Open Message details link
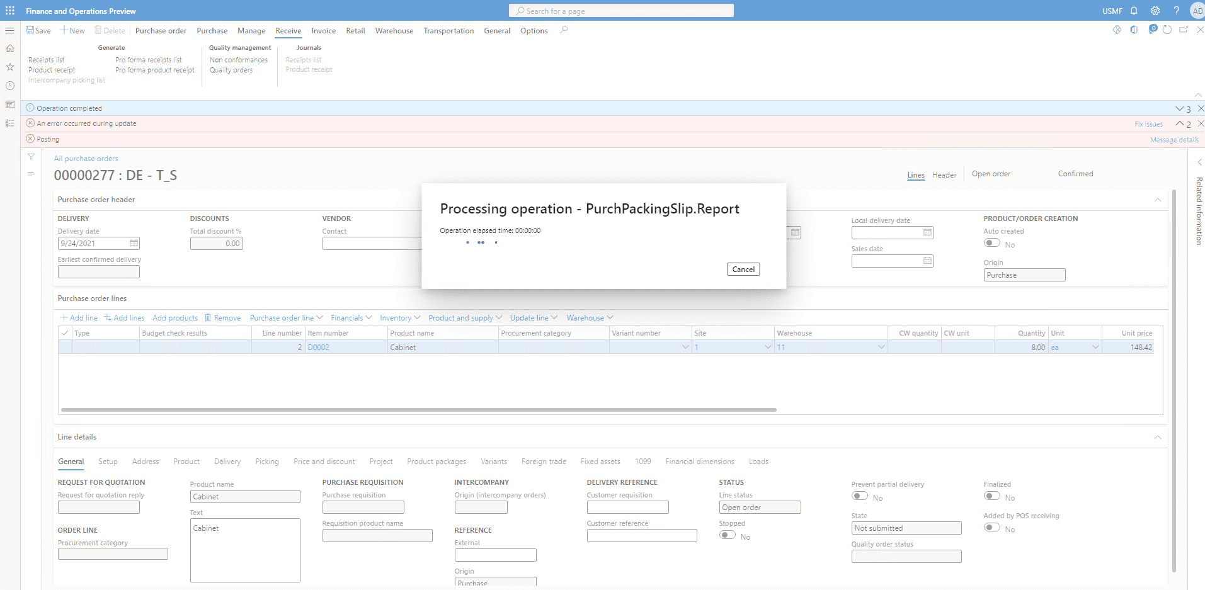This screenshot has height=590, width=1205. click(x=1174, y=140)
